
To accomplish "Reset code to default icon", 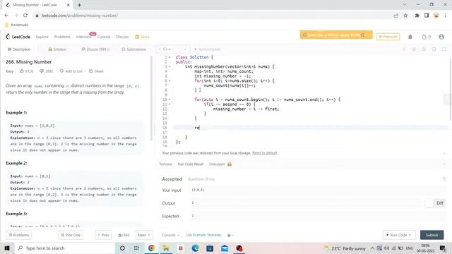I will 424,49.
